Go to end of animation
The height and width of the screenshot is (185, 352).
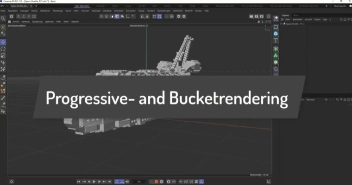click(110, 182)
